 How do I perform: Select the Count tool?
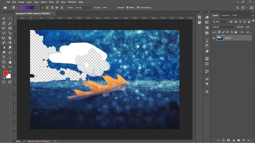coord(4,33)
